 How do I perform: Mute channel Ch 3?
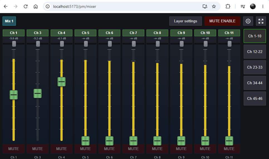click(x=38, y=149)
